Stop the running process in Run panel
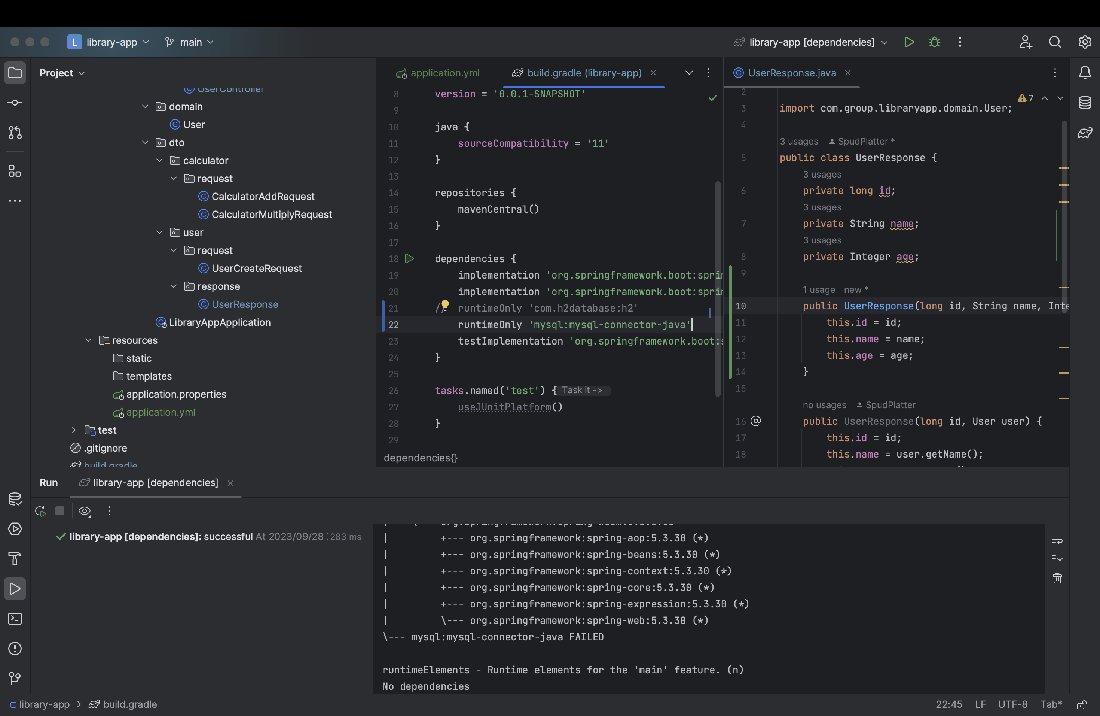The image size is (1100, 716). pos(59,511)
